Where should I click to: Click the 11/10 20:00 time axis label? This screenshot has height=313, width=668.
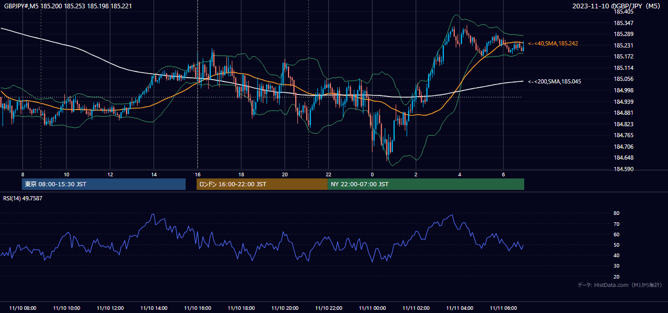coord(285,308)
